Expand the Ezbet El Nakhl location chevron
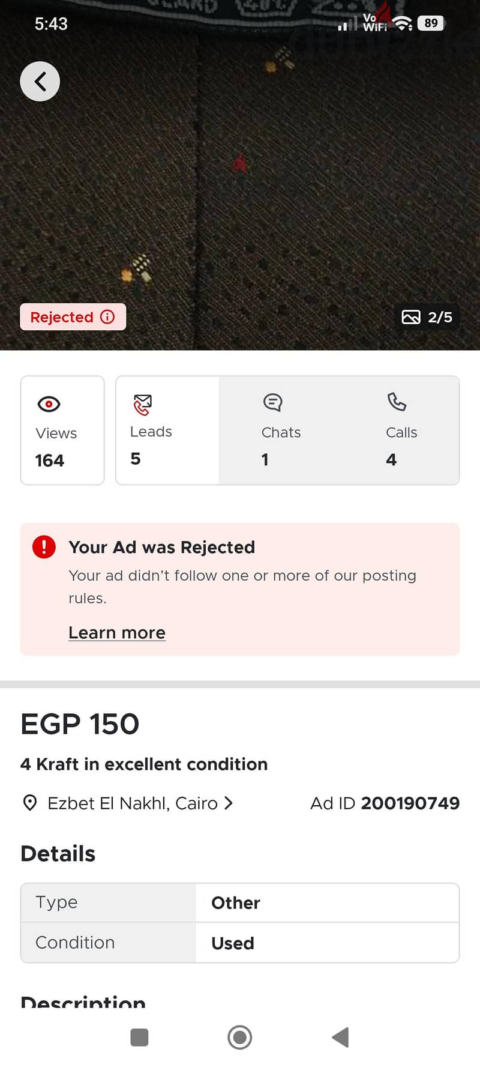Screen dimensions: 480x1067 (x=228, y=803)
